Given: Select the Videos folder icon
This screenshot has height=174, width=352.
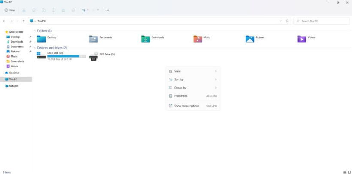Looking at the screenshot, I should pos(302,39).
